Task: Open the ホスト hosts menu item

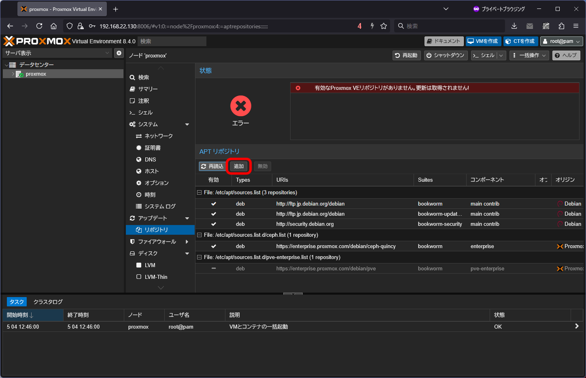Action: (160, 171)
